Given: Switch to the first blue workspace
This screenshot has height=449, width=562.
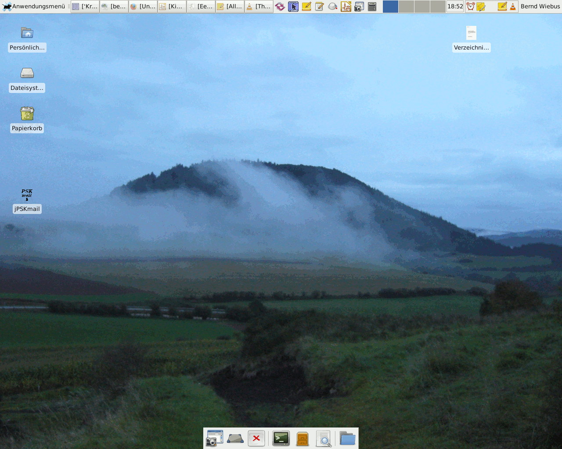Looking at the screenshot, I should (390, 6).
